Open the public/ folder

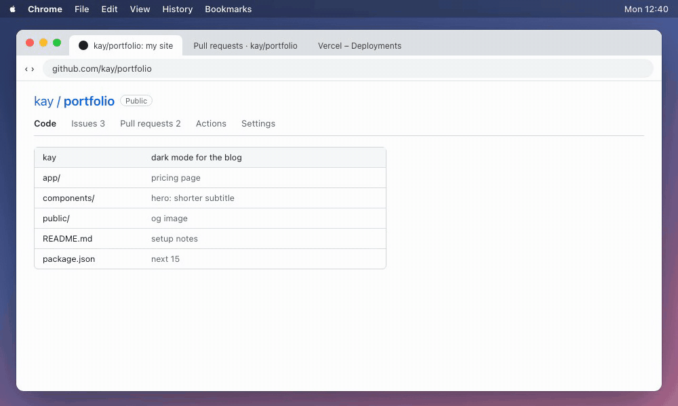[56, 219]
